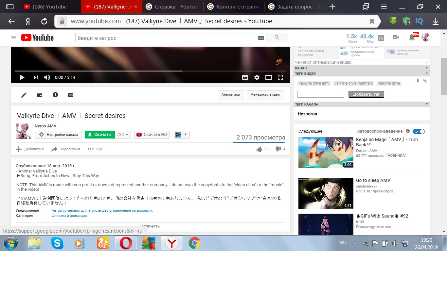447x294 pixels.
Task: Open Настройки канала button
Action: tap(58, 135)
